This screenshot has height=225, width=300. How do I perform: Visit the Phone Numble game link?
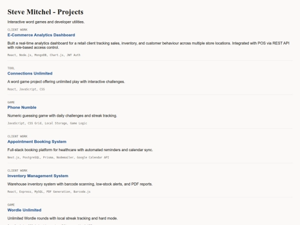pyautogui.click(x=22, y=108)
